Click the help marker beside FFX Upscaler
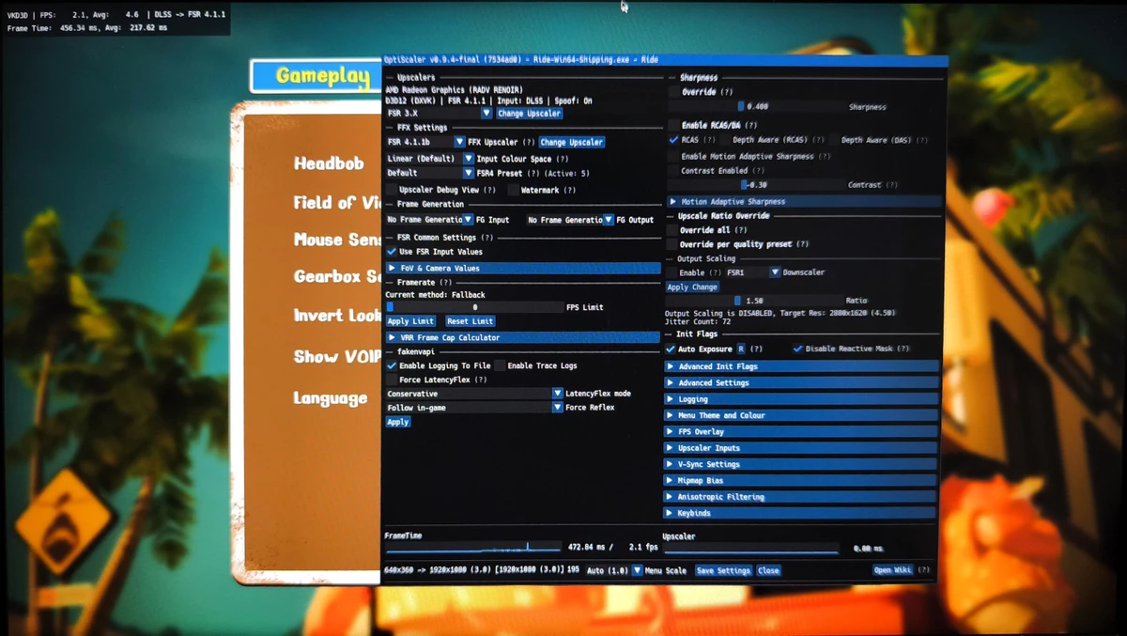The image size is (1127, 636). [x=529, y=142]
